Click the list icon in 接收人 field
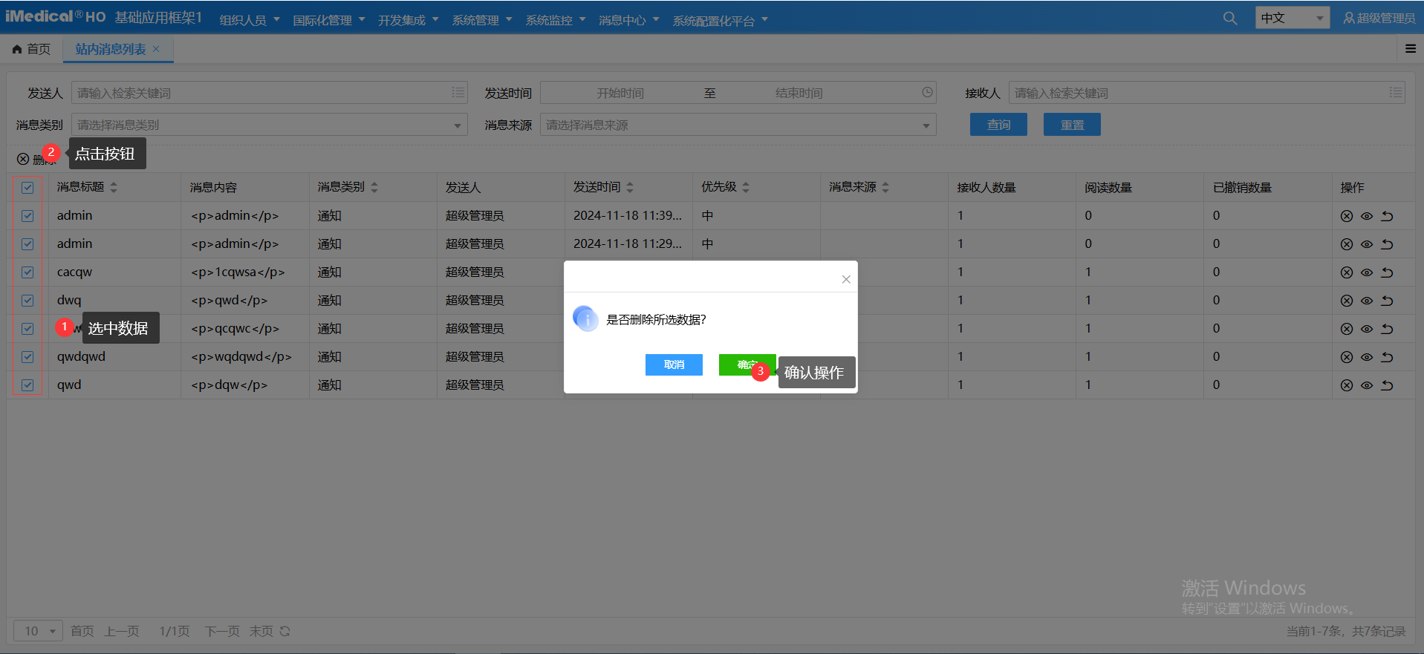 1396,92
